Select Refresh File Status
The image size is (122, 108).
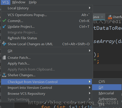[x=47, y=38]
